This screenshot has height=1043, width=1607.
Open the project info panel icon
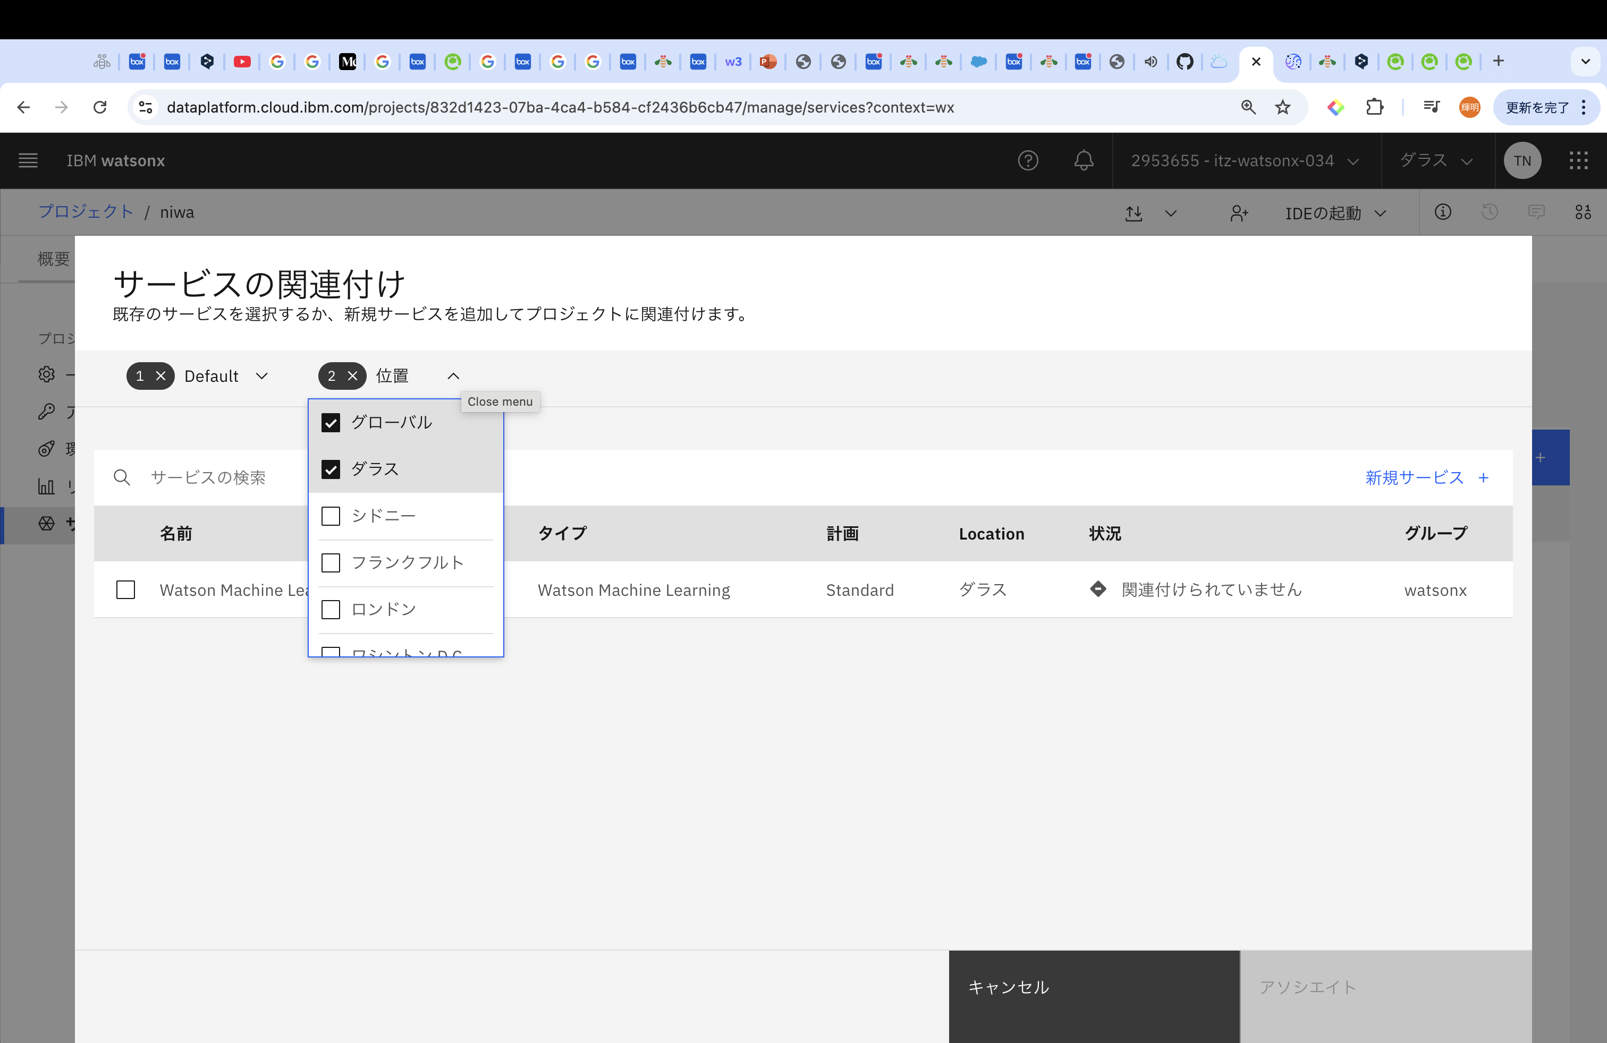1442,212
